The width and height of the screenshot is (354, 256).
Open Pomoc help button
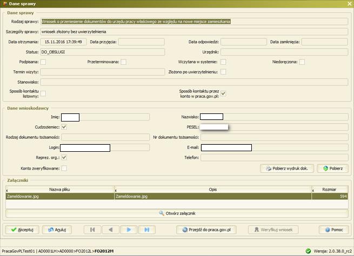334,230
